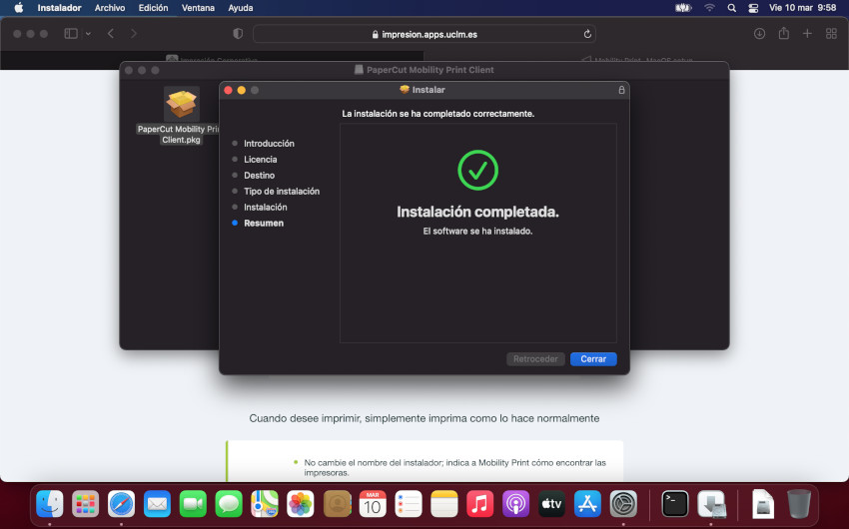
Task: Open App Store from the Dock
Action: [x=587, y=504]
